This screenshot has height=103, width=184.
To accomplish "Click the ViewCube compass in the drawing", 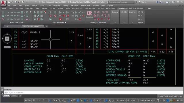I will tap(7, 39).
